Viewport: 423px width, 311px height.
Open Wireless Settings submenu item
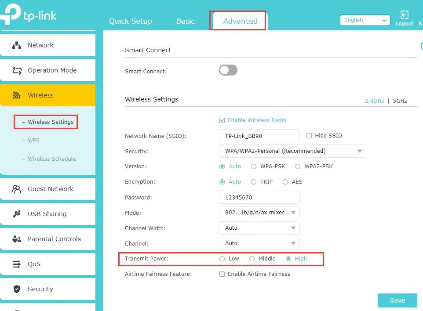51,122
